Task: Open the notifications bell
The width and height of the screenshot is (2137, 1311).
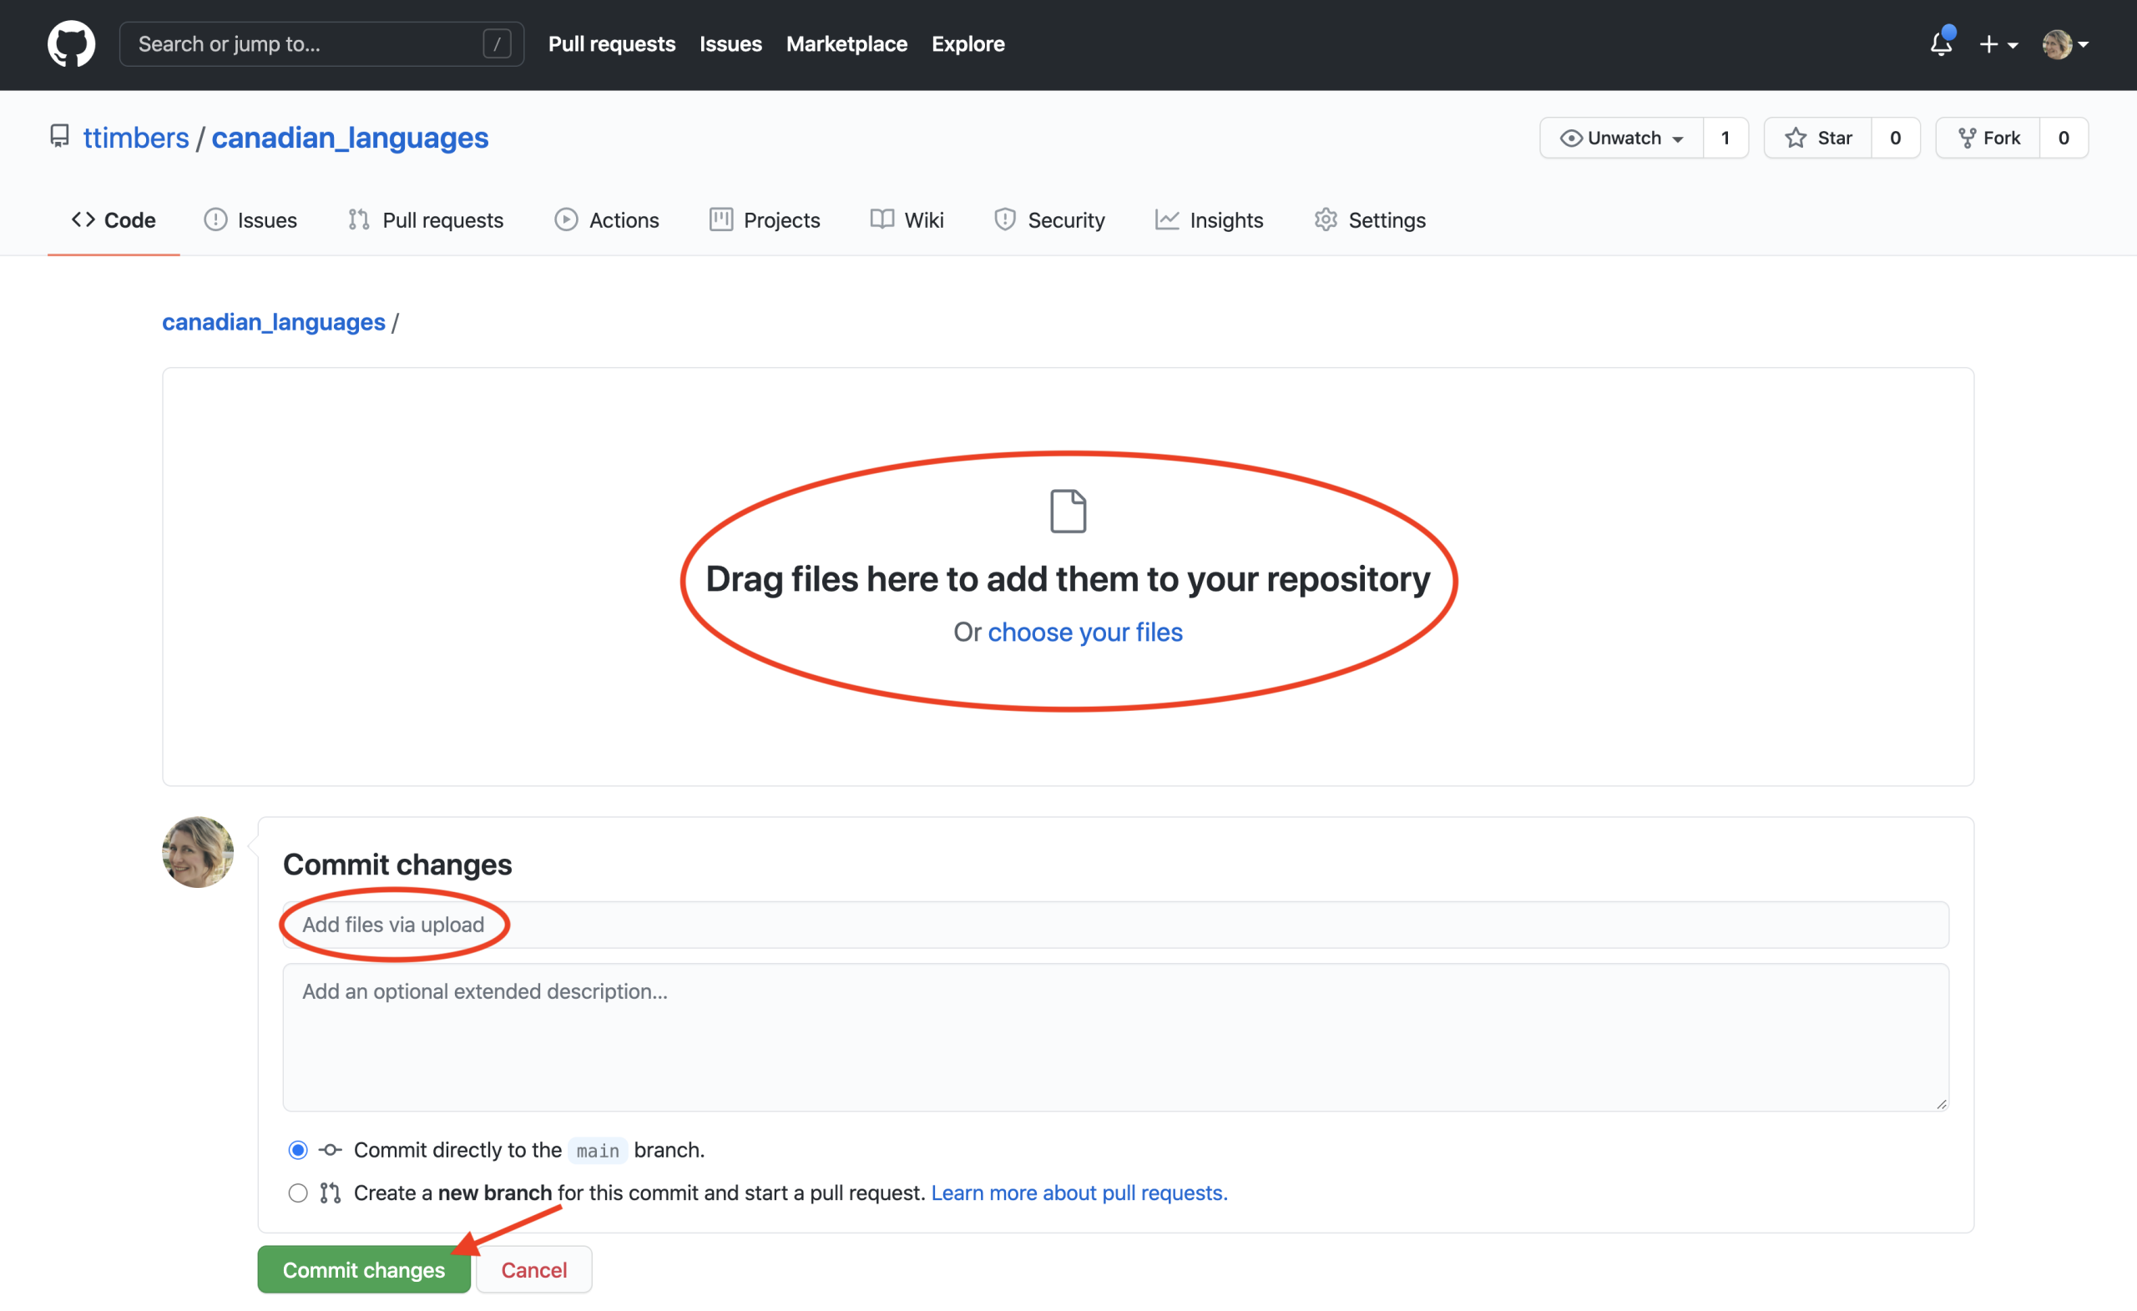Action: (1940, 43)
